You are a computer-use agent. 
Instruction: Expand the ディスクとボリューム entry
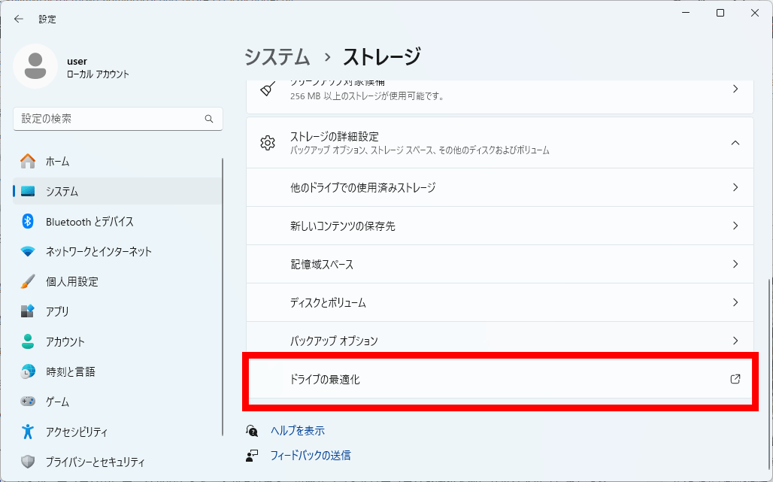735,302
